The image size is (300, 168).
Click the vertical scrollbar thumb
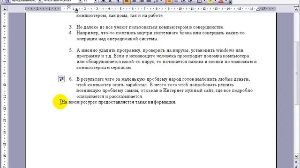(296, 73)
